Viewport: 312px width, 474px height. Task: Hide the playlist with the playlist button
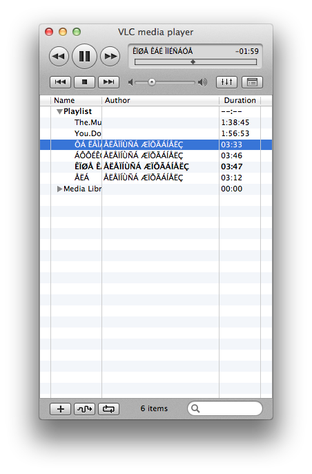(x=252, y=82)
